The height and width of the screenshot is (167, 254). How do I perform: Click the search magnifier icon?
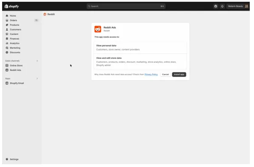pos(89,6)
